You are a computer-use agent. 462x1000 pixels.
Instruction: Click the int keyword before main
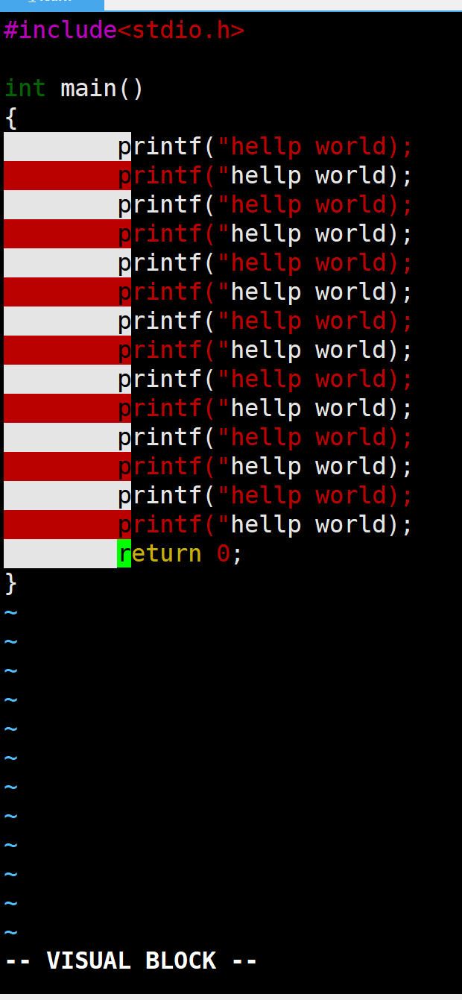(25, 89)
